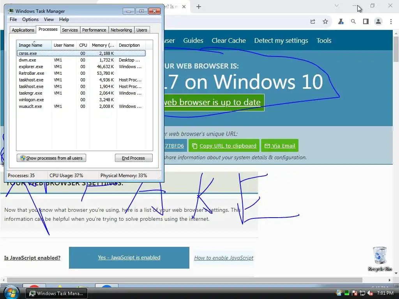
Task: Select the csrss.exe process row
Action: (x=81, y=53)
